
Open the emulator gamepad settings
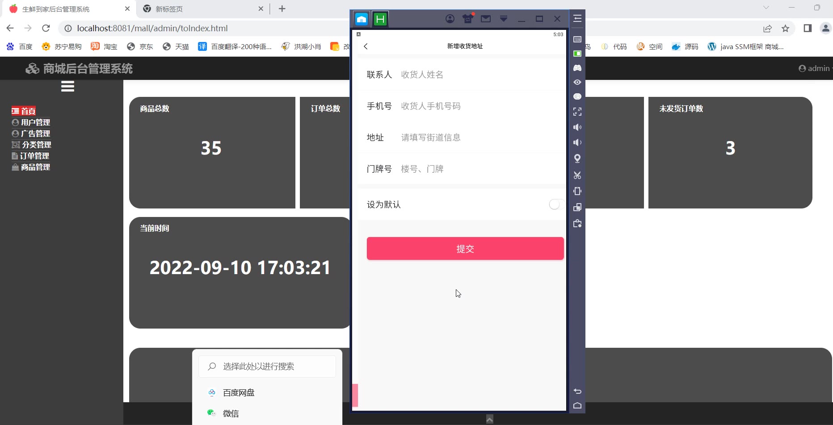point(577,68)
